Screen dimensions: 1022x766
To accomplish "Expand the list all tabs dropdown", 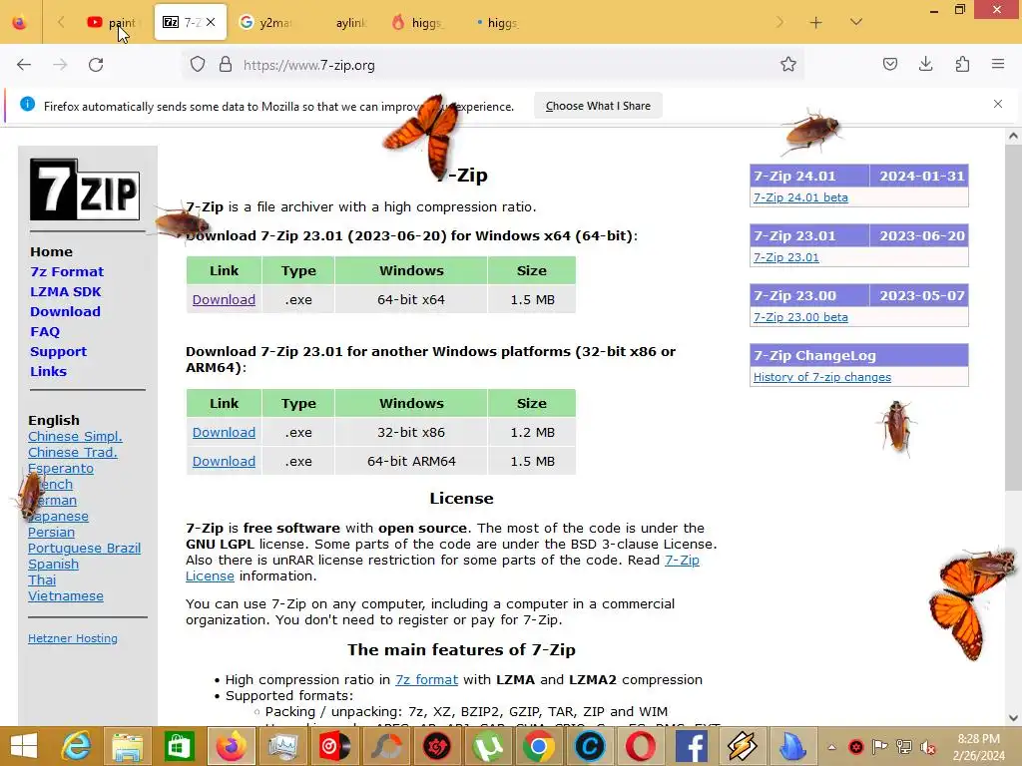I will tap(856, 22).
